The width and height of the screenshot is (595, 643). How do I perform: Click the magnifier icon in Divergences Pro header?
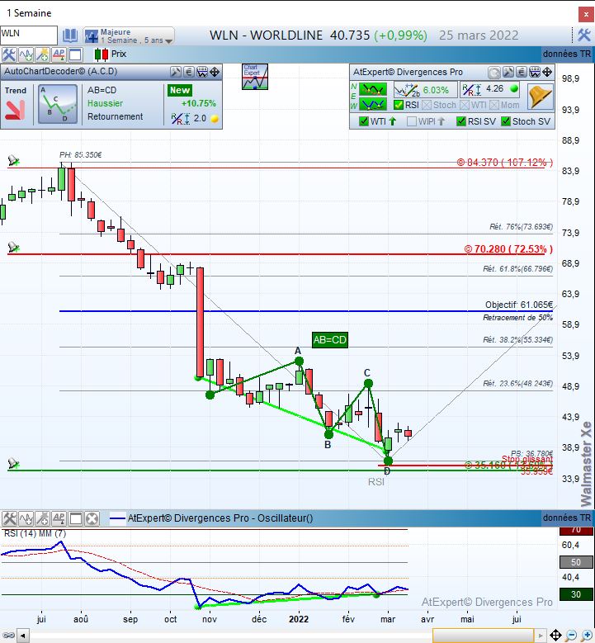[x=494, y=73]
